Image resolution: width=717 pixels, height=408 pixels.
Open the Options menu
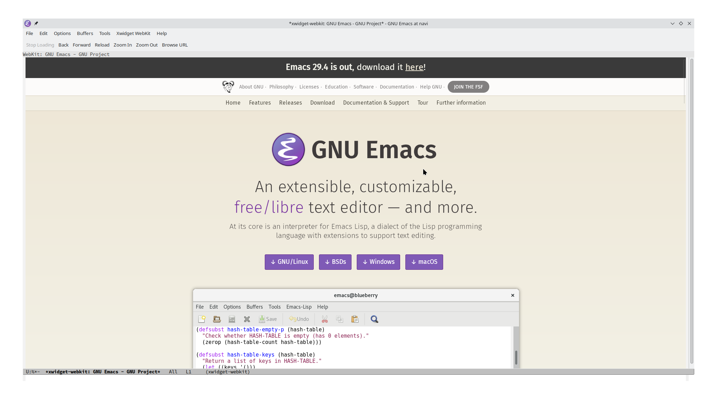pyautogui.click(x=62, y=33)
